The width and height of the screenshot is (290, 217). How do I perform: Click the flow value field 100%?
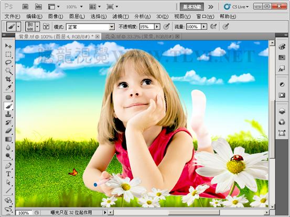tap(194, 27)
